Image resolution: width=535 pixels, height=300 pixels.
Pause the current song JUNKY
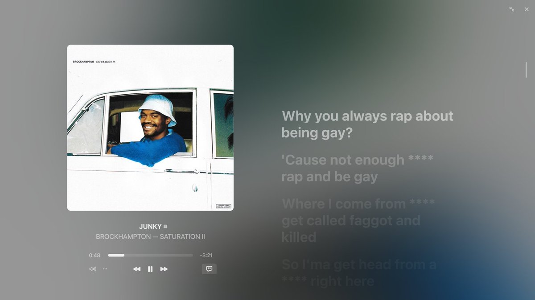(x=150, y=269)
